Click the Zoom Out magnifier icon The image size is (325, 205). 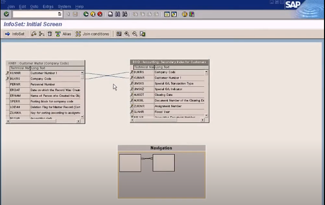(135, 34)
